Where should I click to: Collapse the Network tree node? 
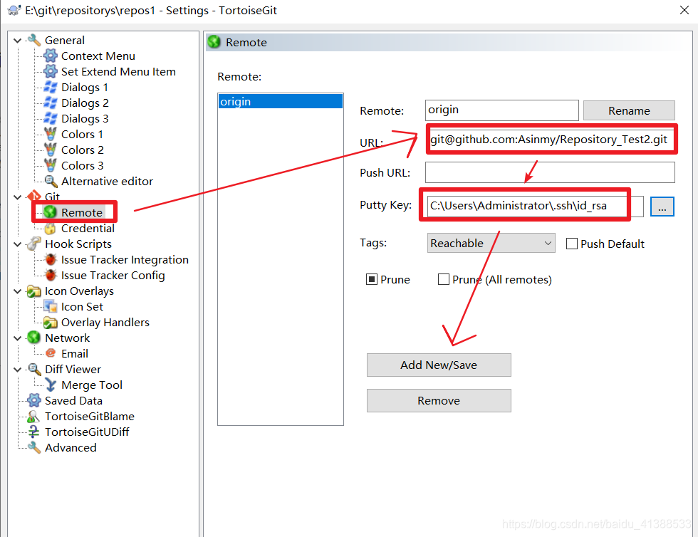[x=17, y=338]
